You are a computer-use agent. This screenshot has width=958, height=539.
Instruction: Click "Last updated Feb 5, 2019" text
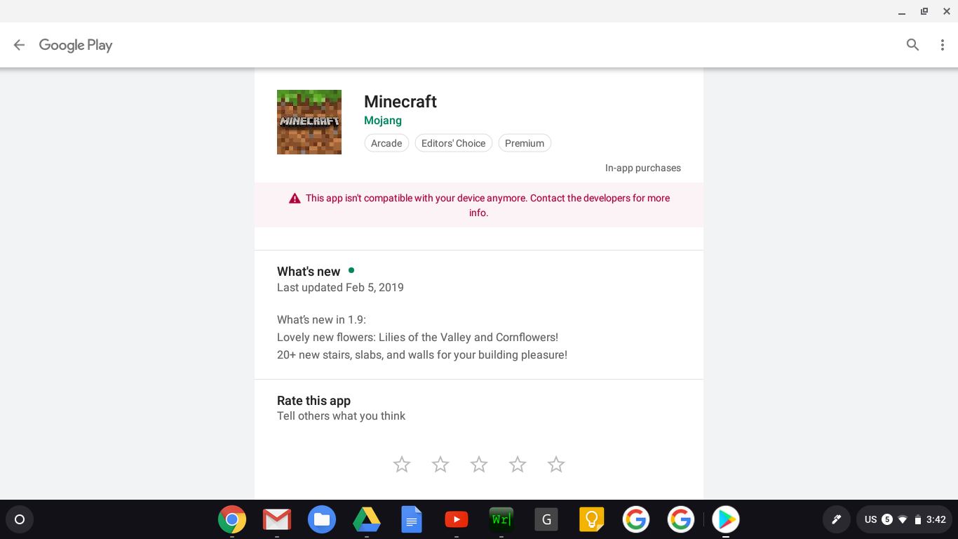pyautogui.click(x=340, y=287)
